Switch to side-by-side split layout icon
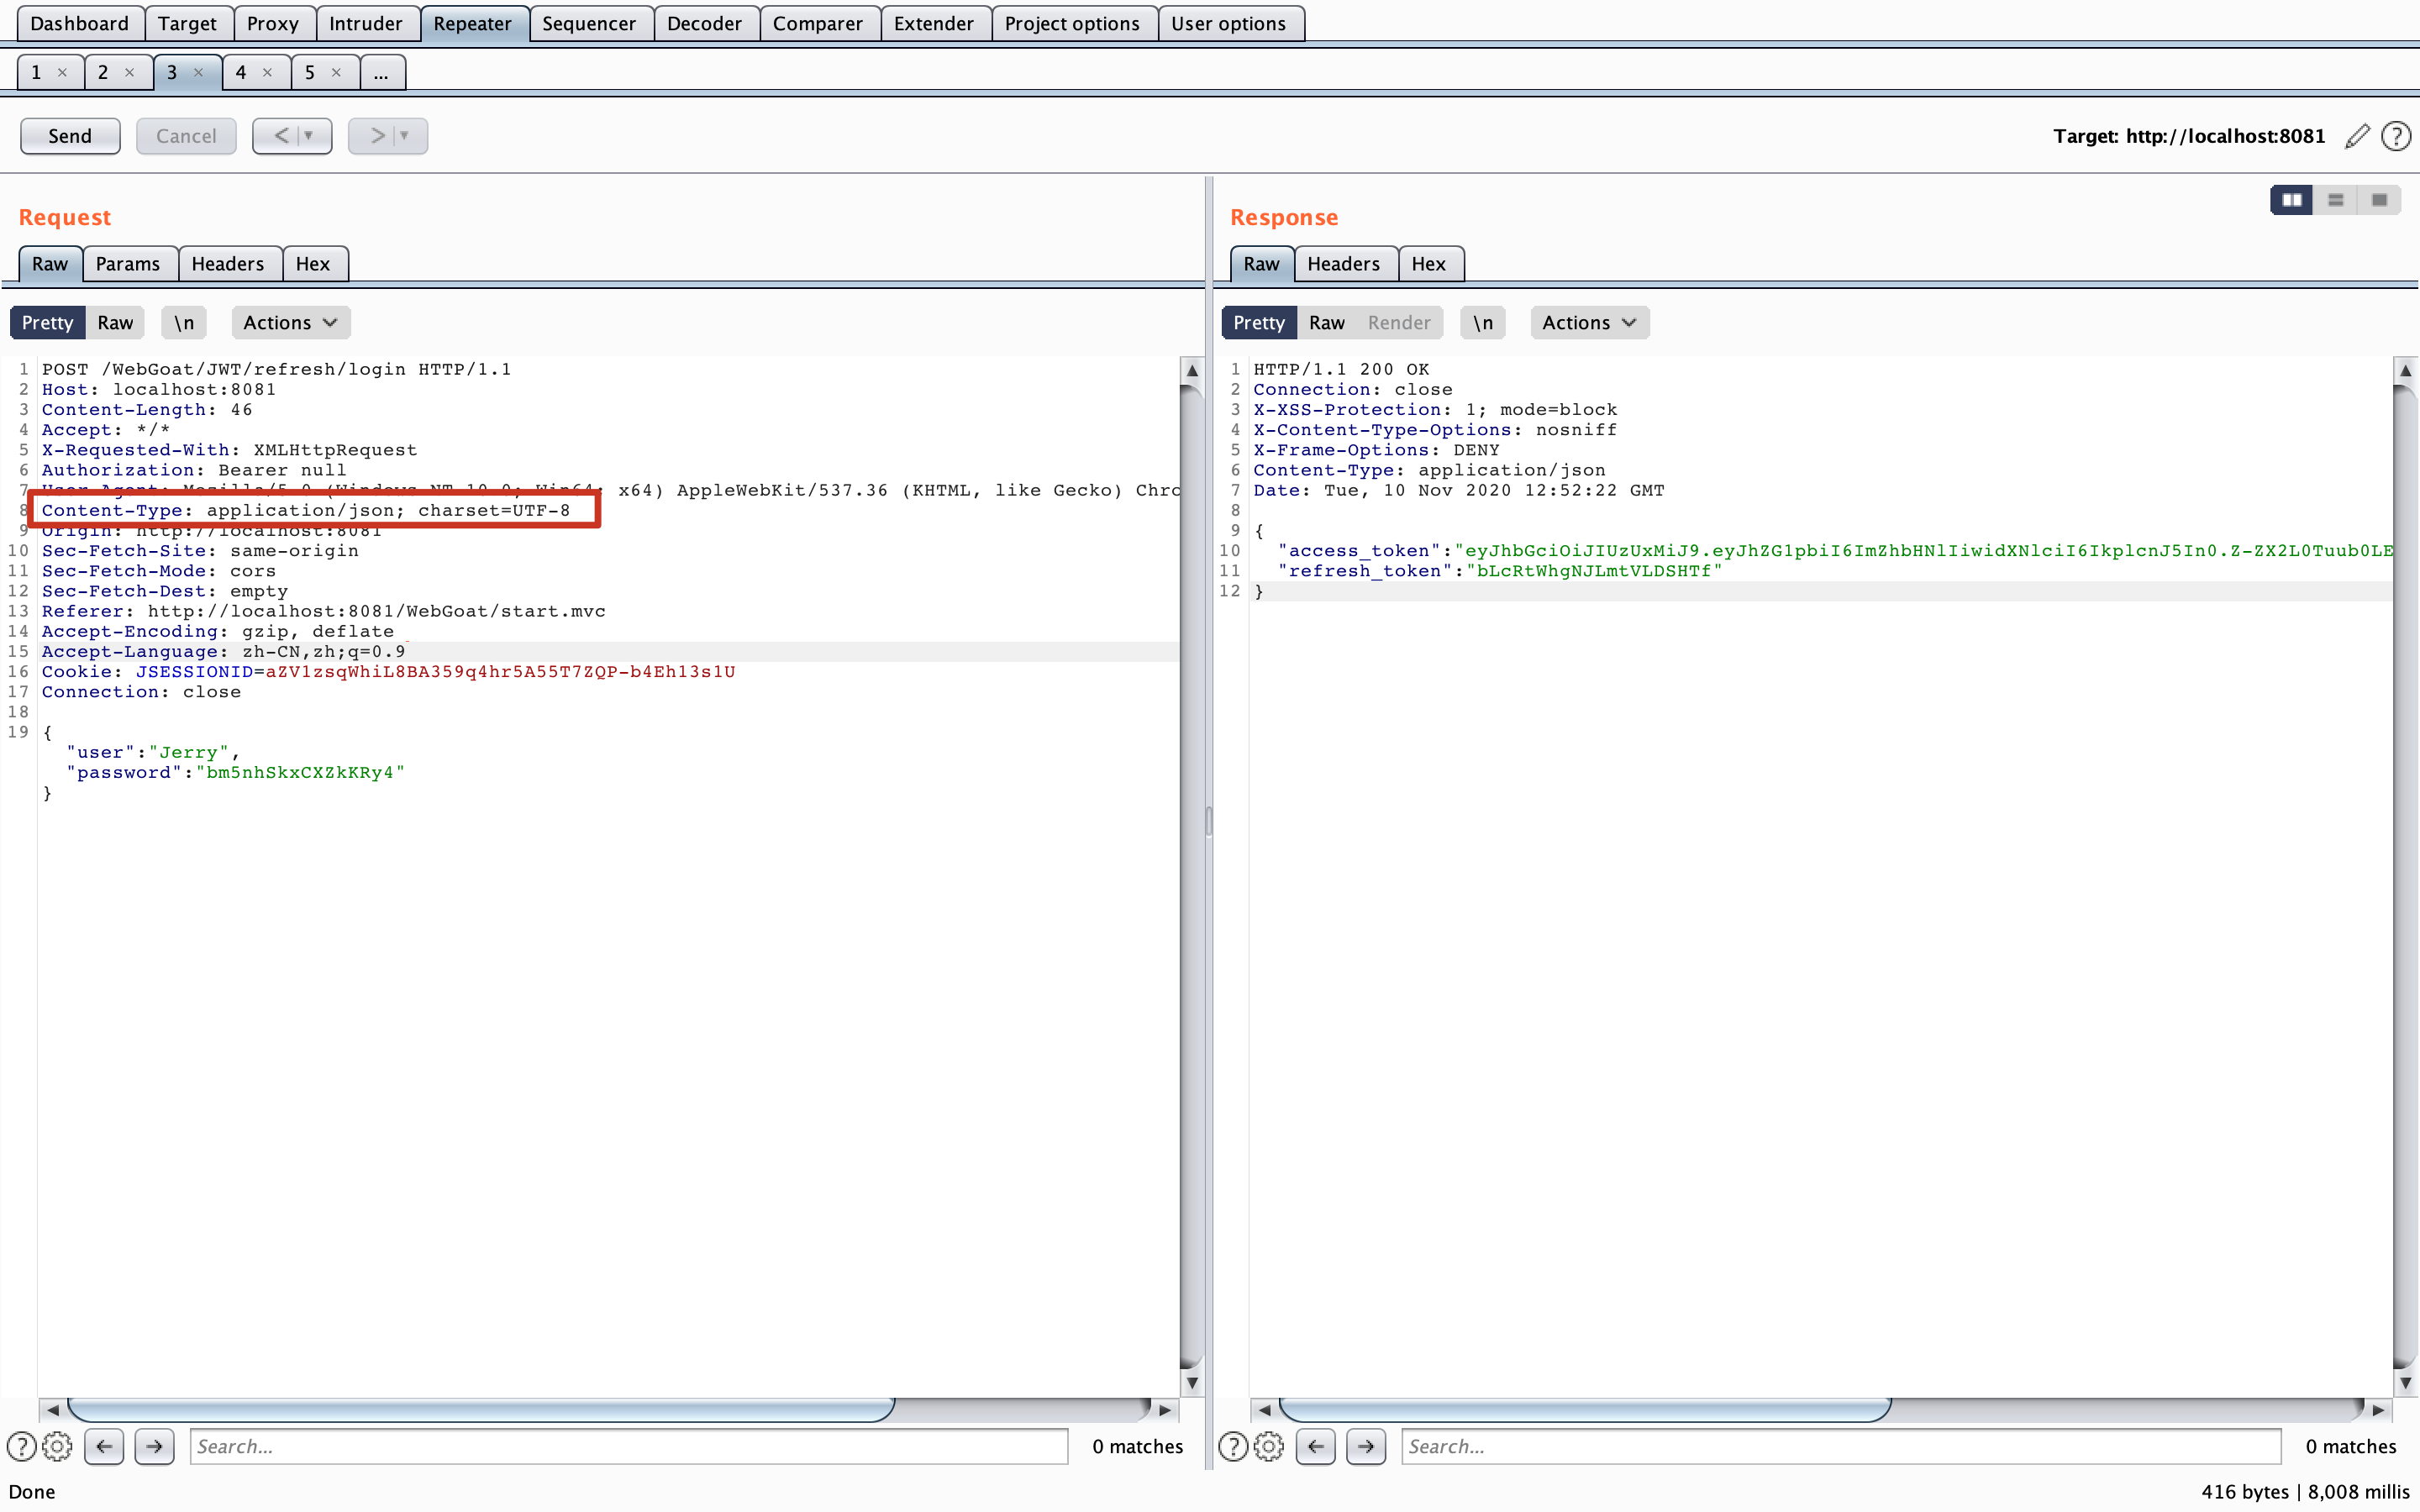The height and width of the screenshot is (1512, 2420). point(2291,200)
